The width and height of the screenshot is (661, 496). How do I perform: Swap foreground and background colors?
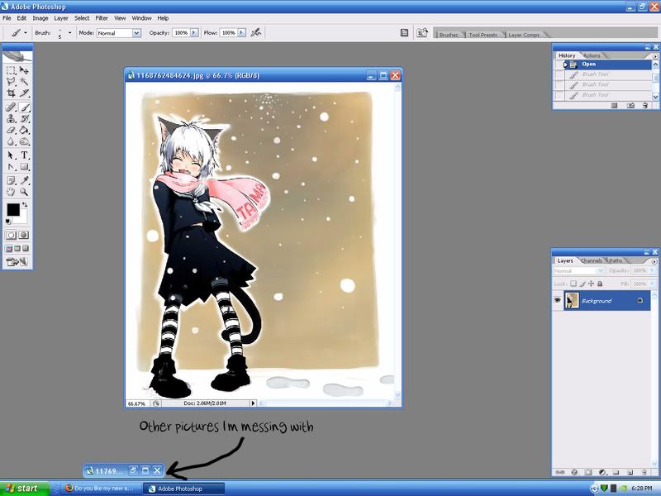25,204
